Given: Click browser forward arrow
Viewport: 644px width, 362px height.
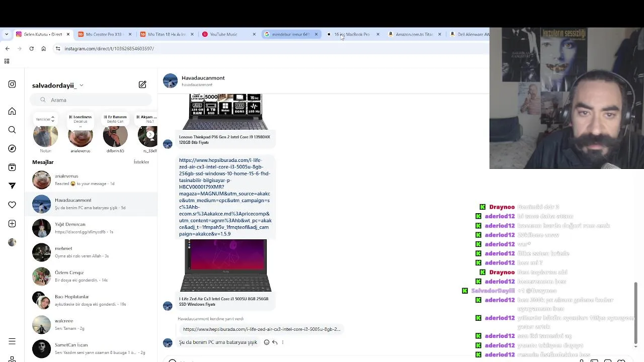Looking at the screenshot, I should click(x=19, y=48).
